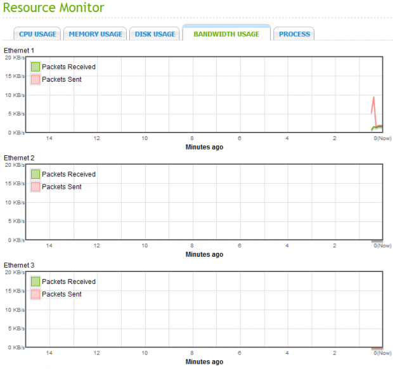The height and width of the screenshot is (369, 393).
Task: Click Packets Received label in Ethernet 1 legend
Action: 68,67
